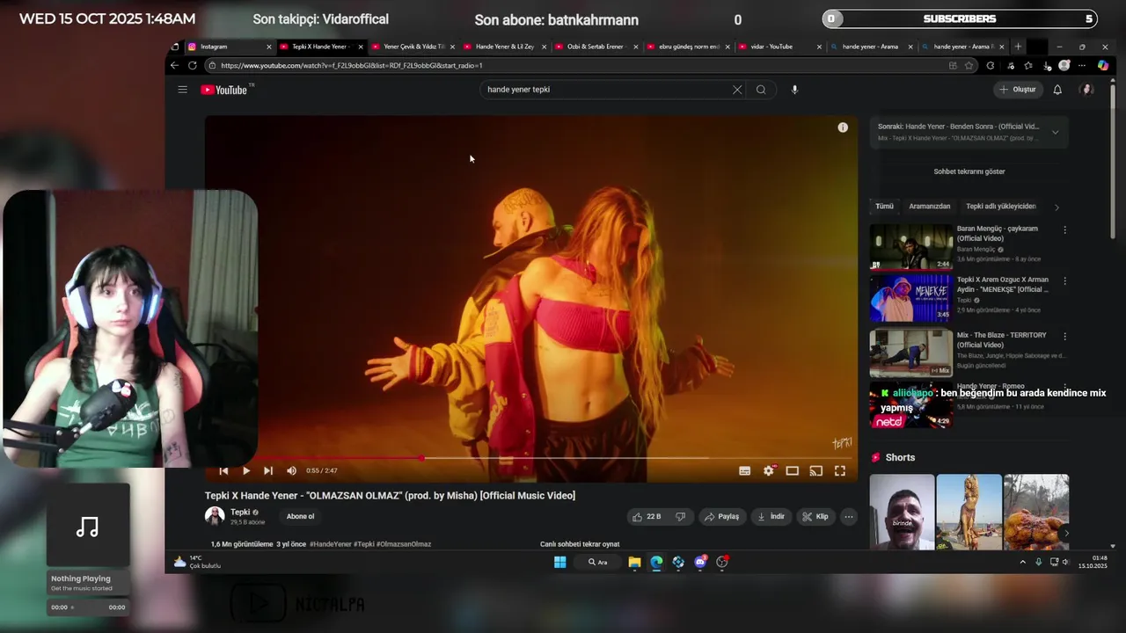
Task: Show video info card icon on the player
Action: (843, 127)
